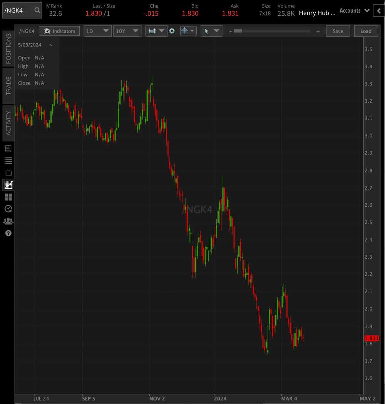The image size is (385, 404).
Task: Click the zoom slider handle
Action: click(x=238, y=31)
